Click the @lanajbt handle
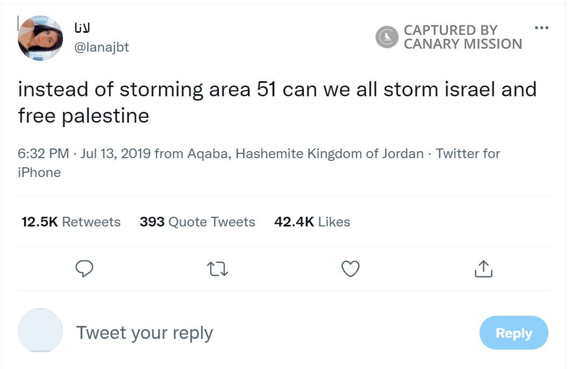 (x=101, y=47)
